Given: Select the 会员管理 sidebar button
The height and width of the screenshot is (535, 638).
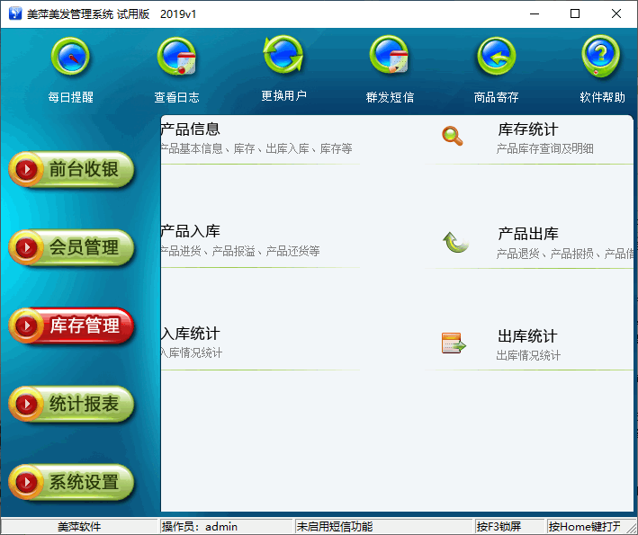Looking at the screenshot, I should point(72,247).
